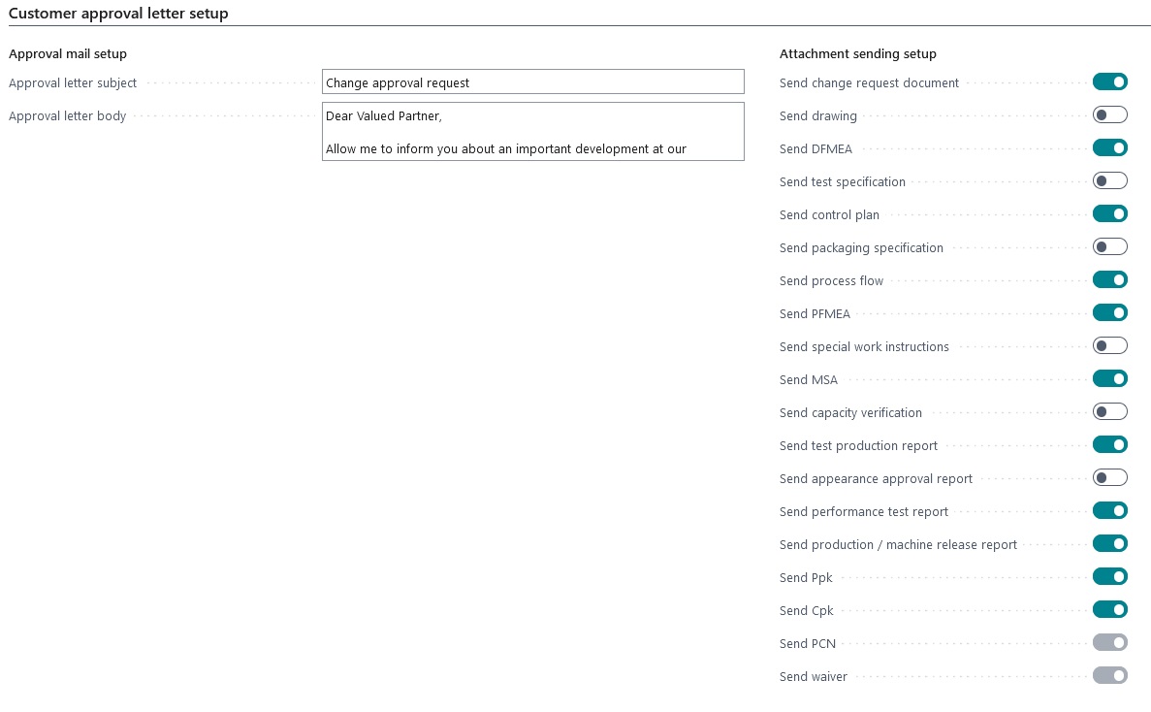Click into the Approval letter body textbox
The height and width of the screenshot is (712, 1151).
532,132
